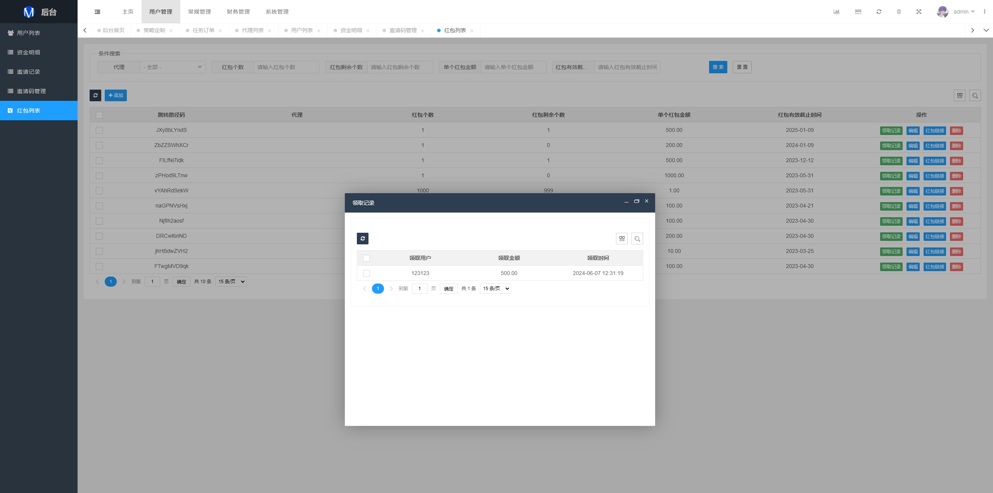The height and width of the screenshot is (493, 993).
Task: Click the sidebar collapse menu icon
Action: click(97, 12)
